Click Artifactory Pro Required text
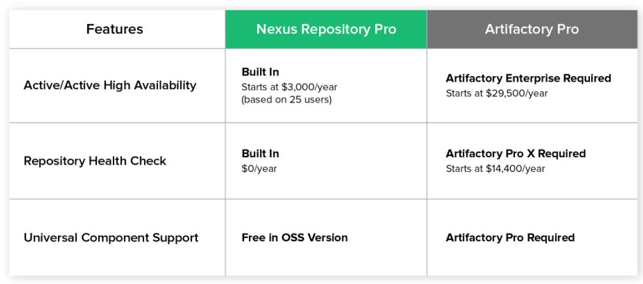The height and width of the screenshot is (284, 643). (x=510, y=238)
